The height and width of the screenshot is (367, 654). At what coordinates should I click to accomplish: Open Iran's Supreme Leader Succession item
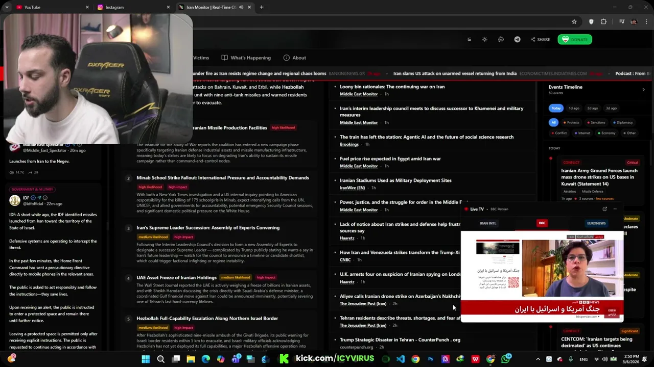tap(208, 228)
